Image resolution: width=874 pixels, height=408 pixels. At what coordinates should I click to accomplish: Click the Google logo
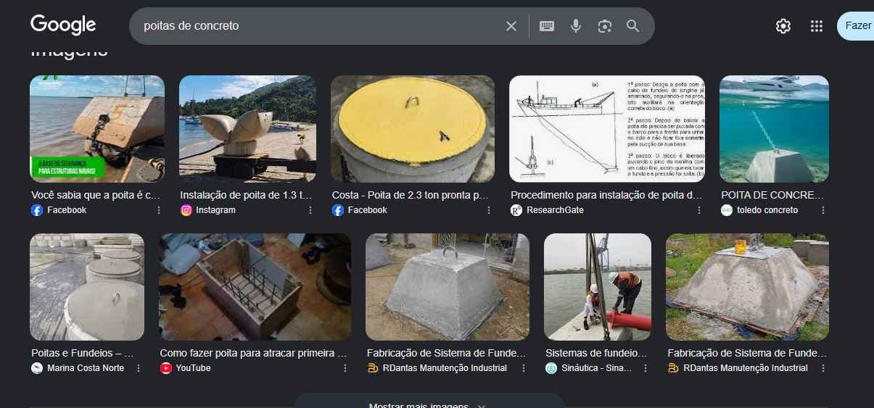coord(63,25)
